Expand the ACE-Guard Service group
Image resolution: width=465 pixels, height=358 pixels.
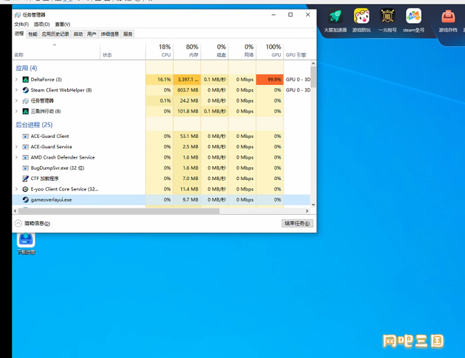click(x=17, y=147)
